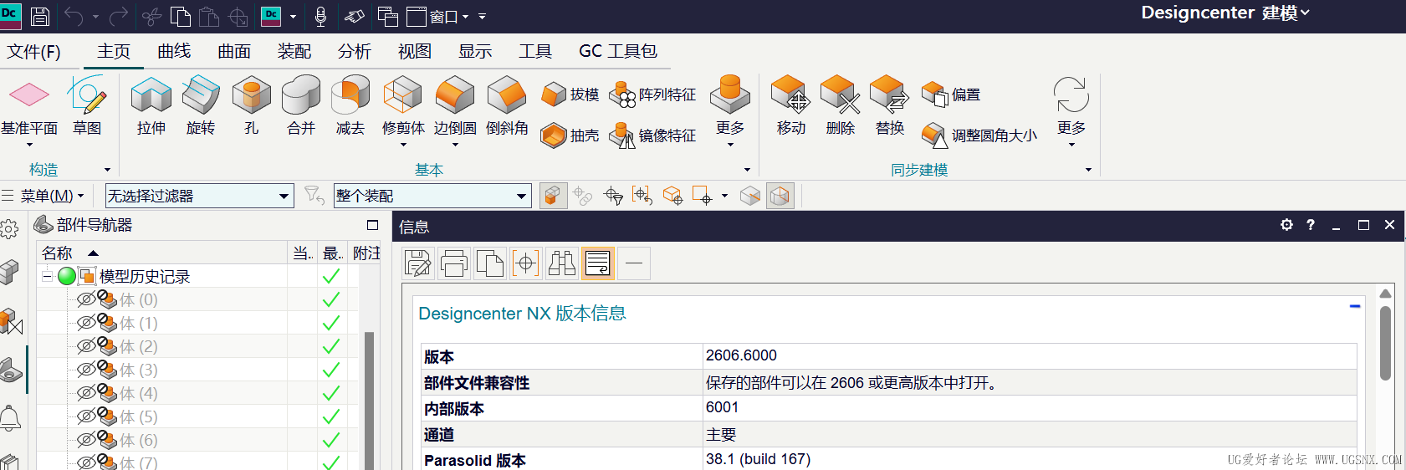
Task: Choose the Revolve (旋转) tool
Action: [201, 105]
